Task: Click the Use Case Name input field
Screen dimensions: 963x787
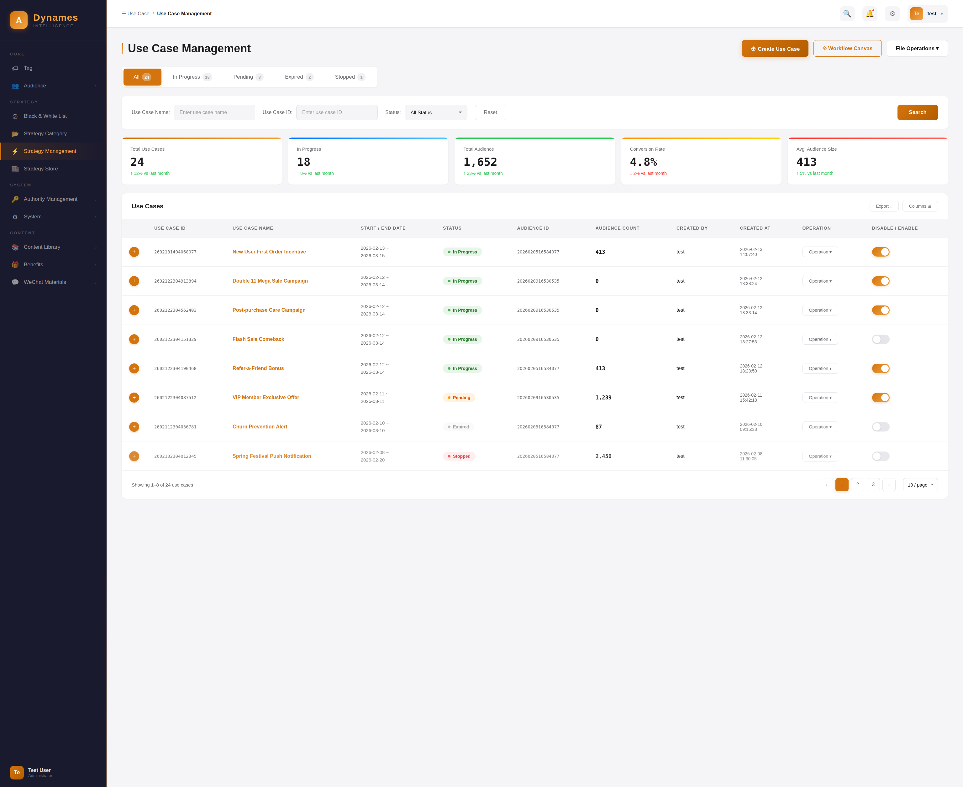Action: tap(214, 112)
